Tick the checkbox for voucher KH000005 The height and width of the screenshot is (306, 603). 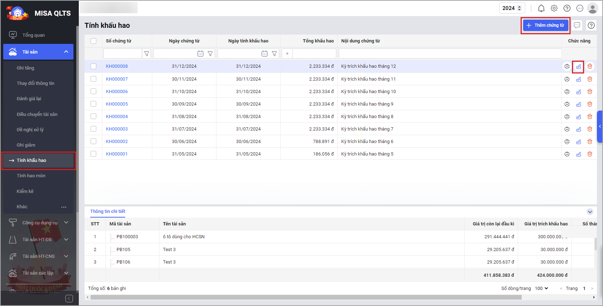[x=93, y=104]
